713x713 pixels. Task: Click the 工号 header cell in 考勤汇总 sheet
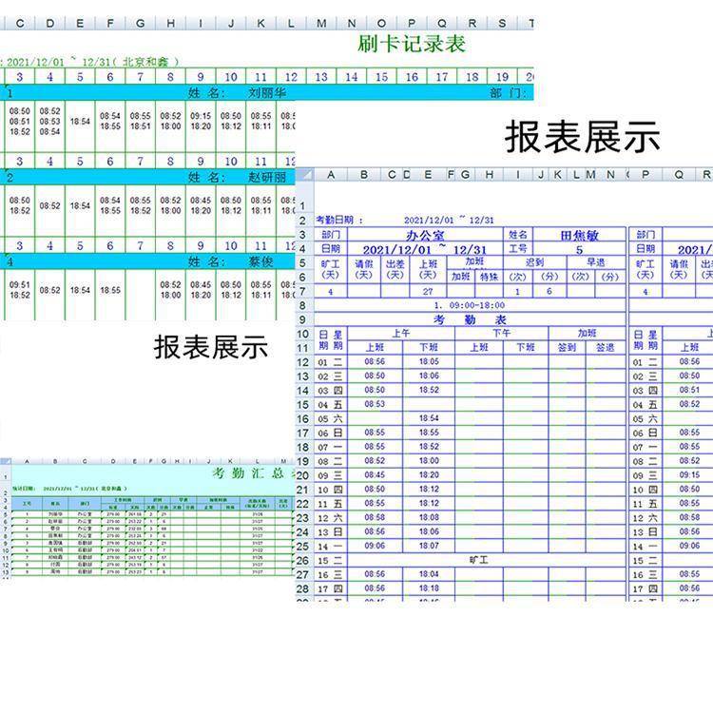click(x=27, y=503)
